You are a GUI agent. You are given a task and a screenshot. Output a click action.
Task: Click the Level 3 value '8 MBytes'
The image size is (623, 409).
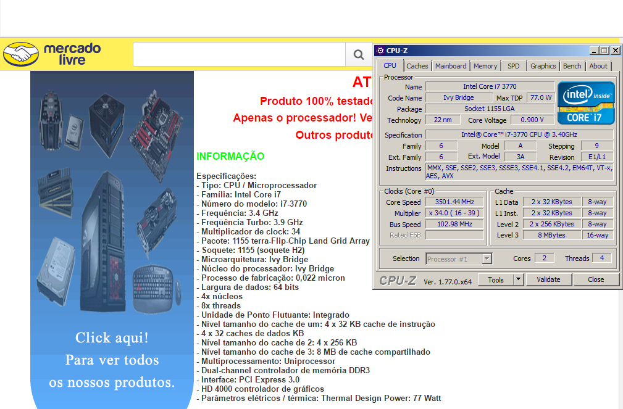552,235
